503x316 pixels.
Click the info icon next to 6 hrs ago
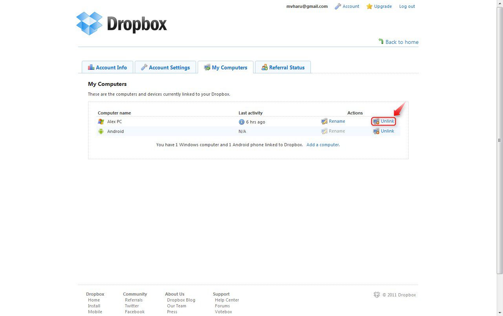[x=242, y=122]
